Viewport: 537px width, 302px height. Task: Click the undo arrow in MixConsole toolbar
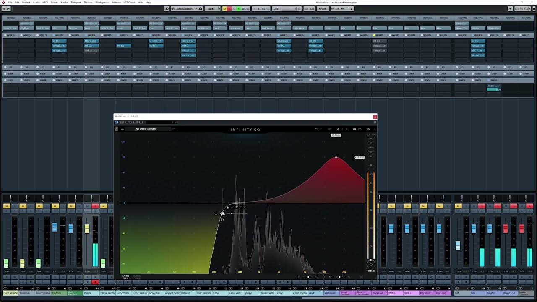pyautogui.click(x=4, y=8)
